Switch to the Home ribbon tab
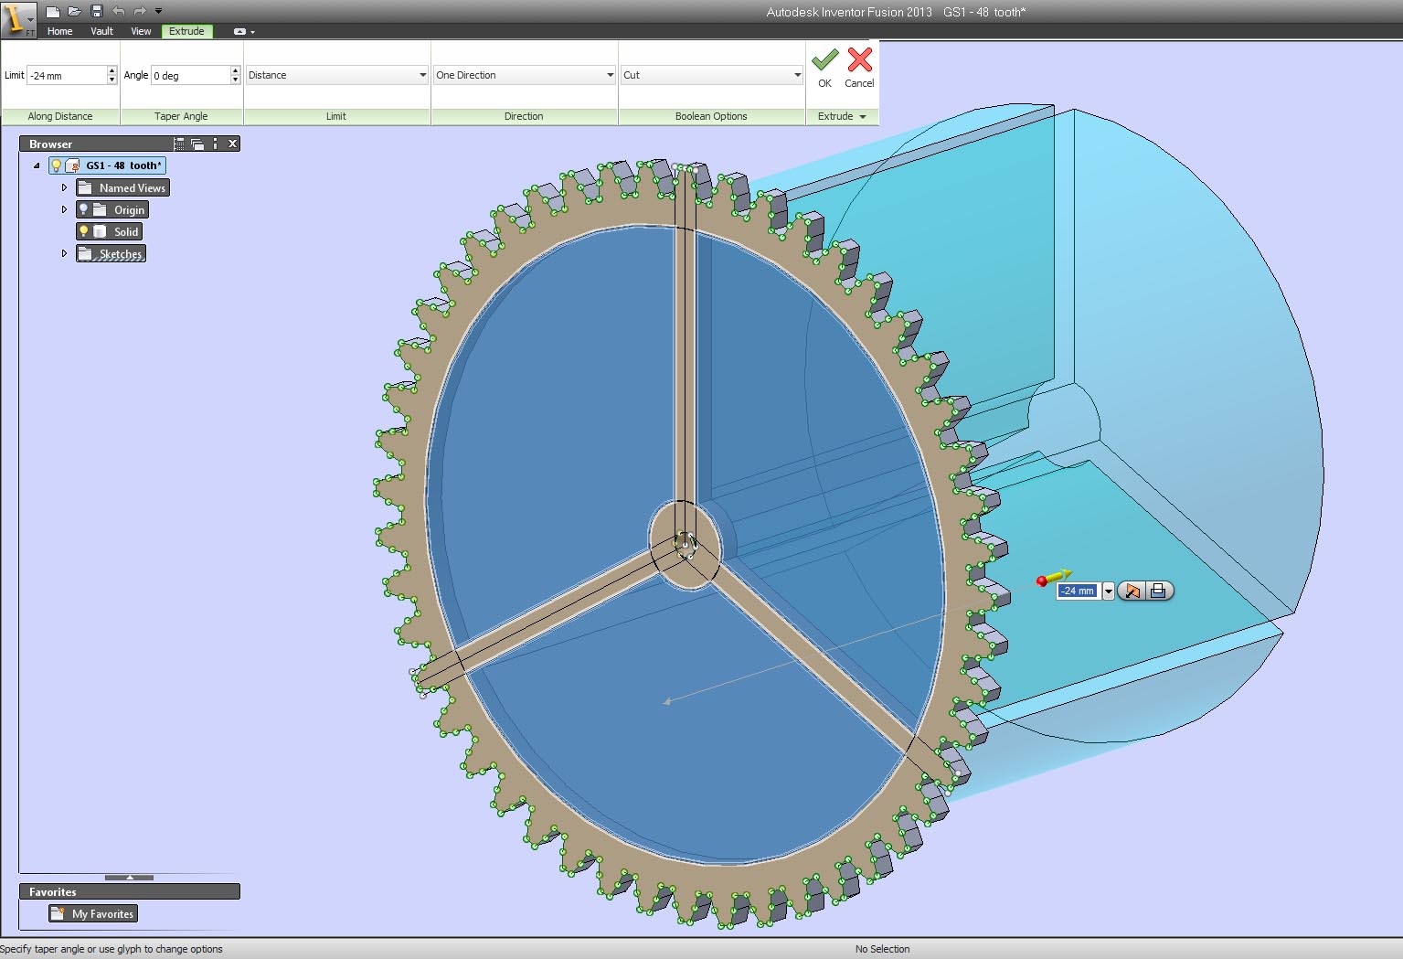 (x=59, y=31)
